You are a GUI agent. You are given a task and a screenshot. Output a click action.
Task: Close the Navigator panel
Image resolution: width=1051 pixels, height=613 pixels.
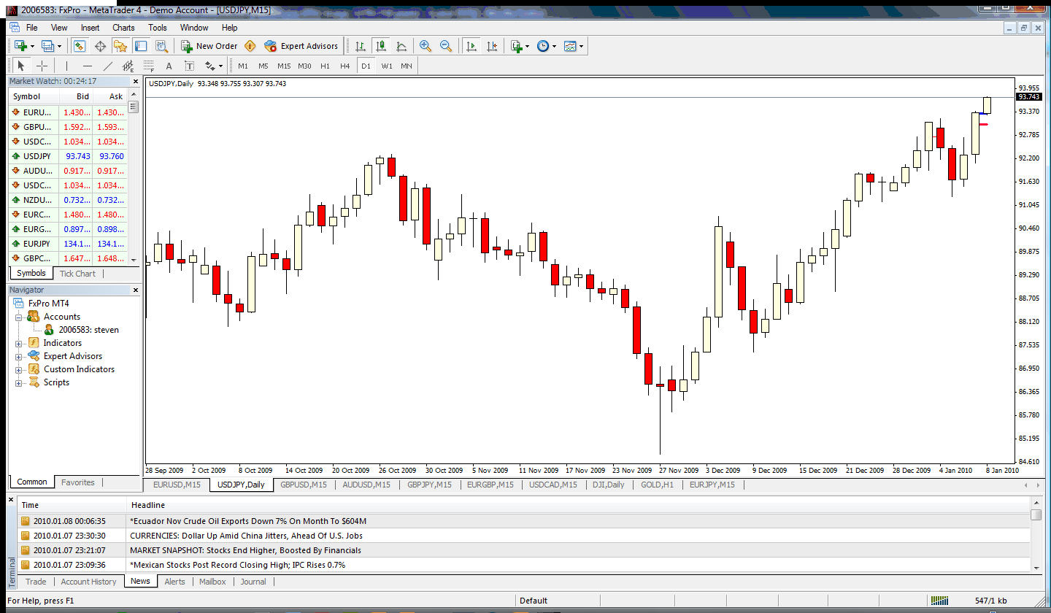point(135,290)
